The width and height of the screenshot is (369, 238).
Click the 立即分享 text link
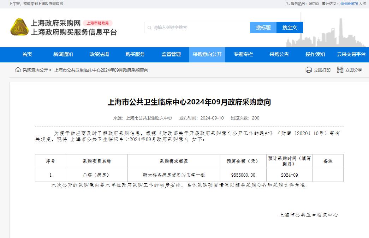pos(354,70)
